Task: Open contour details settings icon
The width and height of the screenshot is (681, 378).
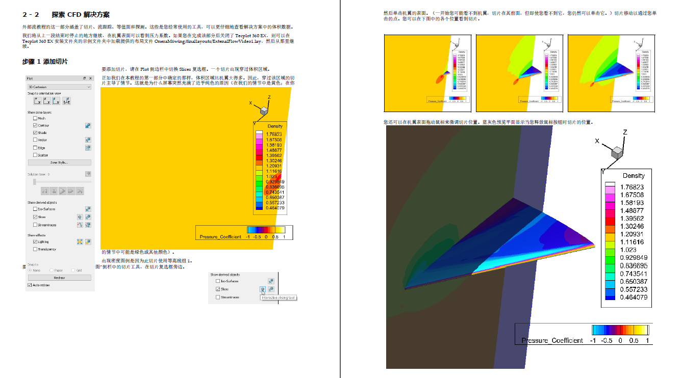Action: [87, 126]
